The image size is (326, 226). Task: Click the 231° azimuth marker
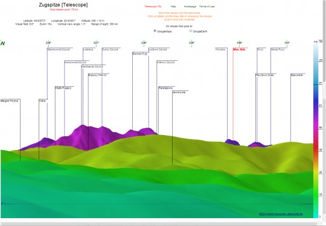click(x=287, y=43)
